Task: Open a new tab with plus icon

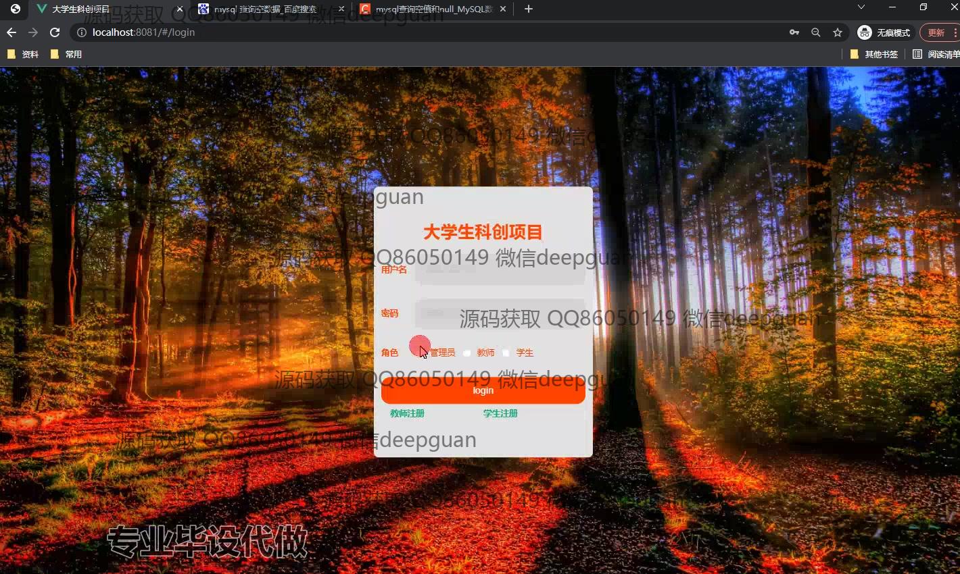Action: click(529, 9)
